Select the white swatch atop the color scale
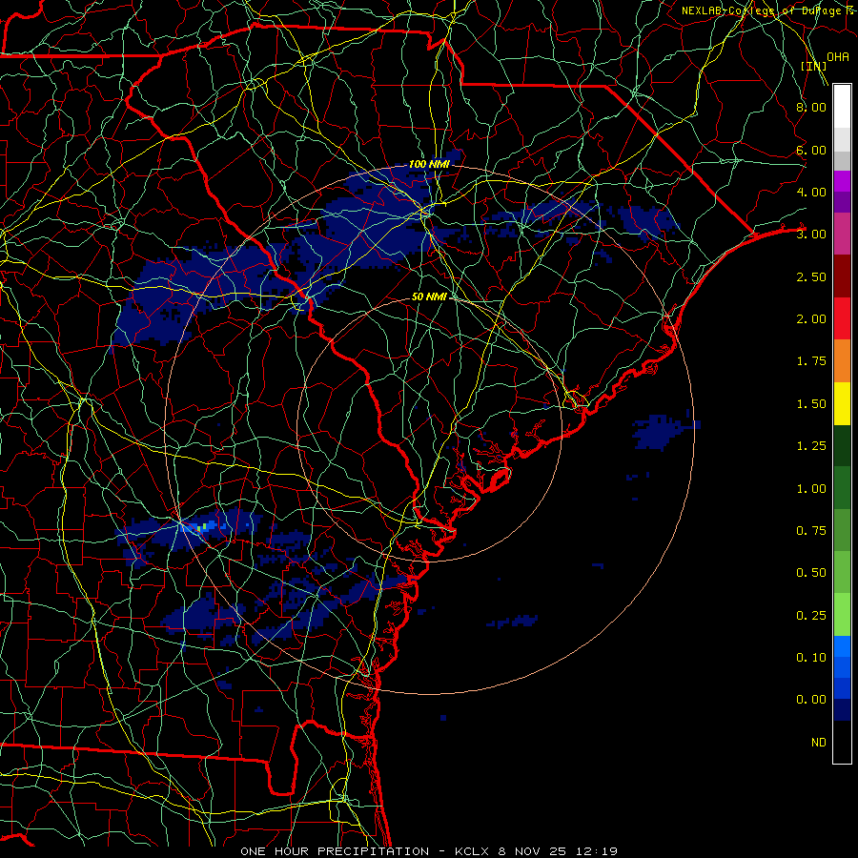858x858 pixels. pos(842,107)
